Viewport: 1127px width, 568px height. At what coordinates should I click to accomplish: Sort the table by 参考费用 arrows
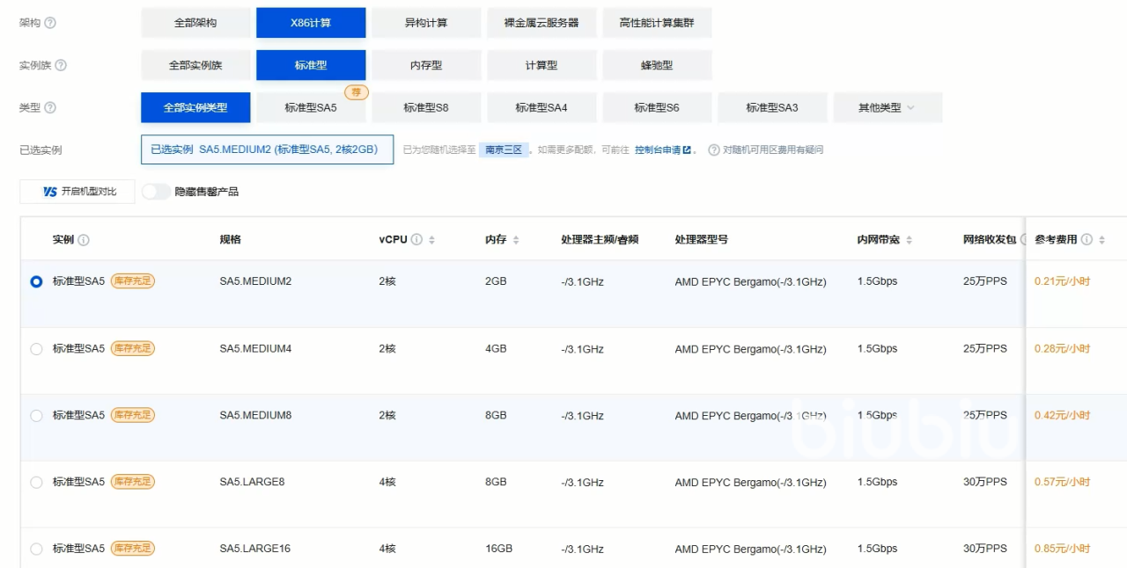pyautogui.click(x=1102, y=240)
